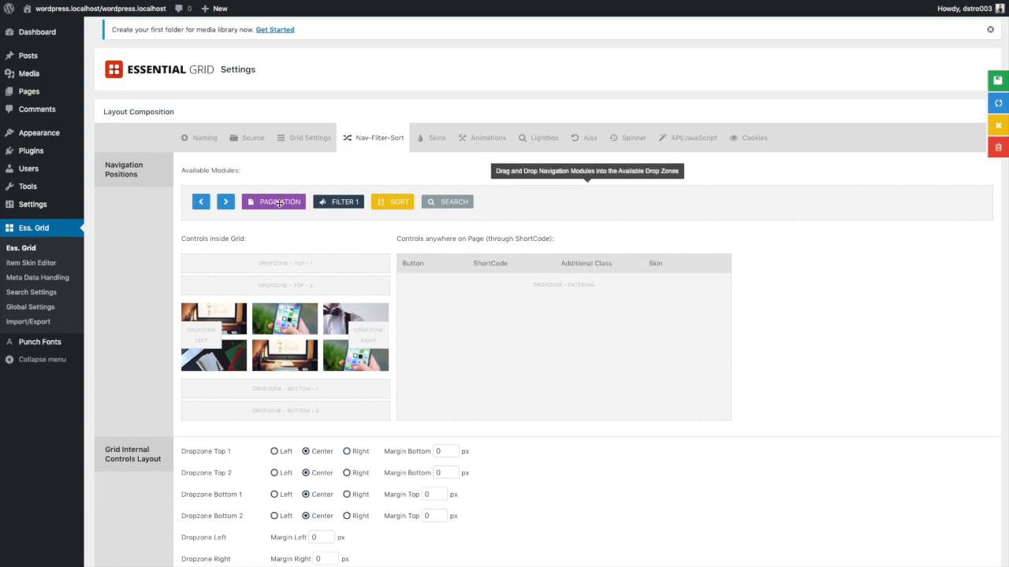Open the site home icon link
This screenshot has height=567, width=1009.
(28, 9)
